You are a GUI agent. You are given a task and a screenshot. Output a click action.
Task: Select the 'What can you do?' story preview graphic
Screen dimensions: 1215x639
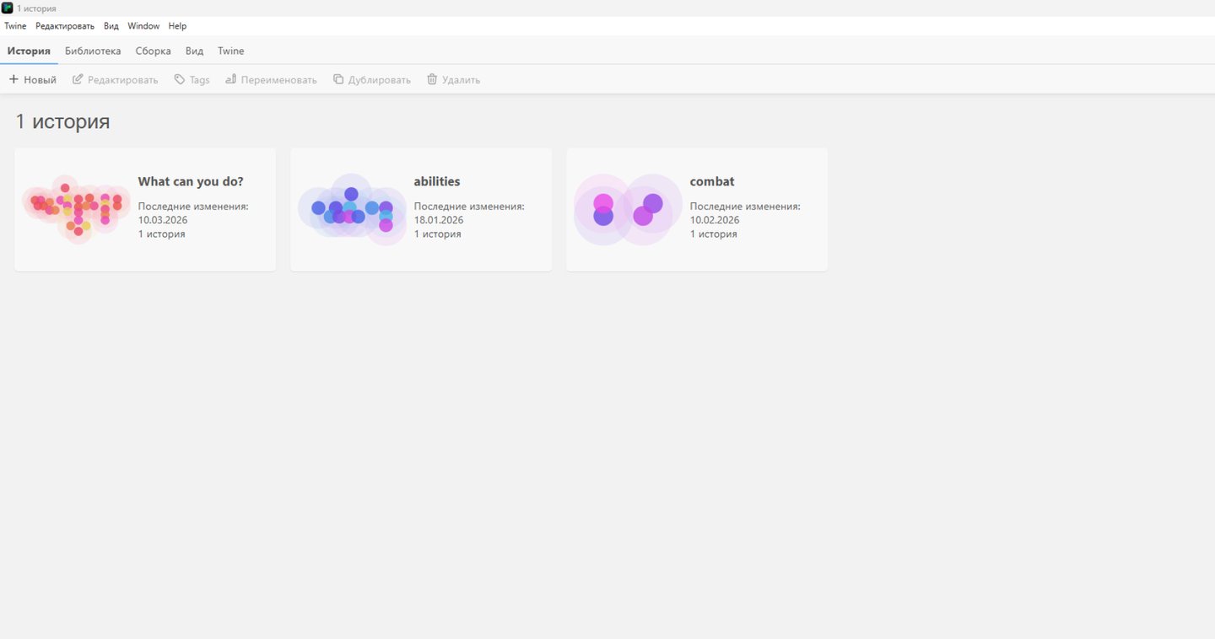76,210
